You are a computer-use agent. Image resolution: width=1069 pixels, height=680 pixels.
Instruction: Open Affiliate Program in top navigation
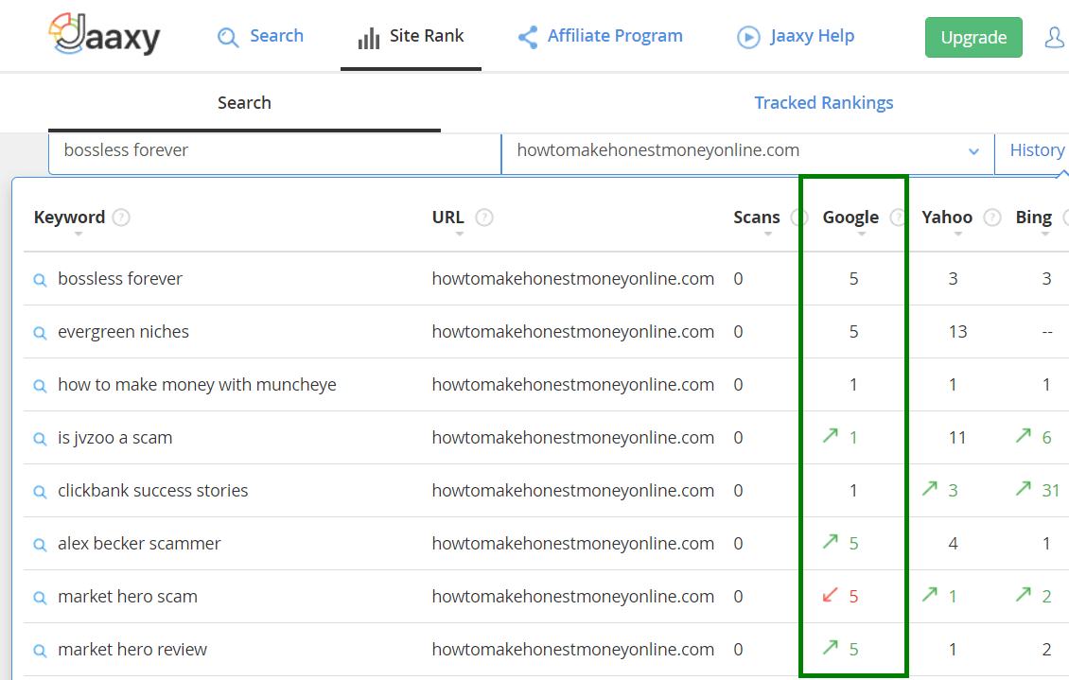(615, 35)
